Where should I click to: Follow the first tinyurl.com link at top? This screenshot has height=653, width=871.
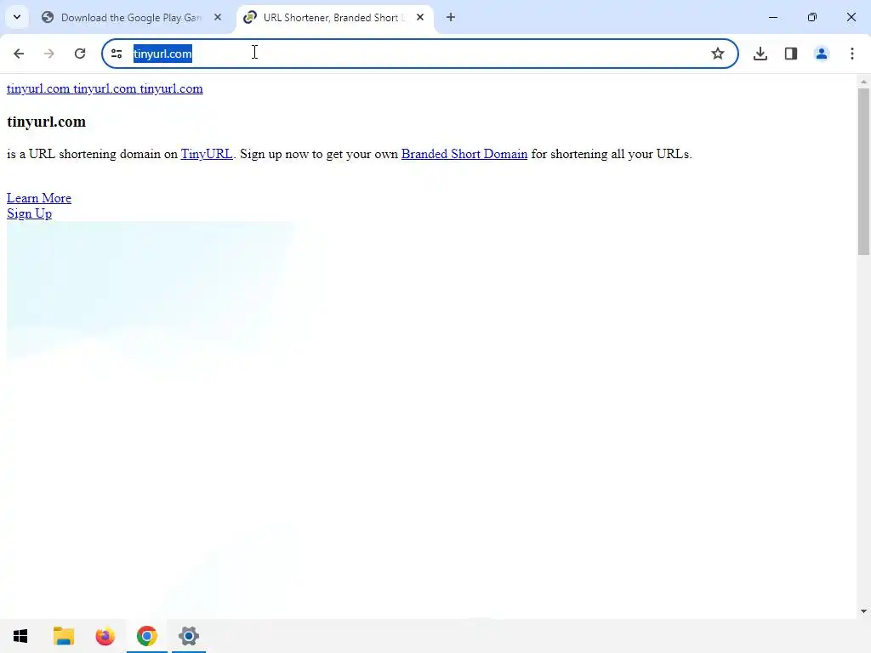38,88
